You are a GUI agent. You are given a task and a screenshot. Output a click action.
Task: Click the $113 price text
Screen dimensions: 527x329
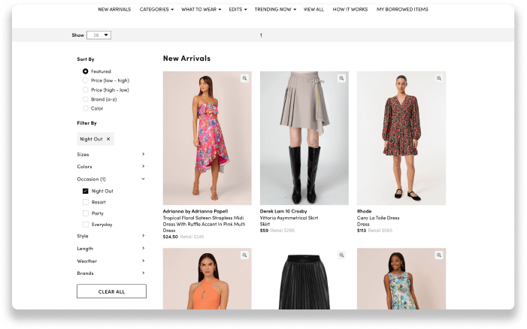pyautogui.click(x=362, y=231)
